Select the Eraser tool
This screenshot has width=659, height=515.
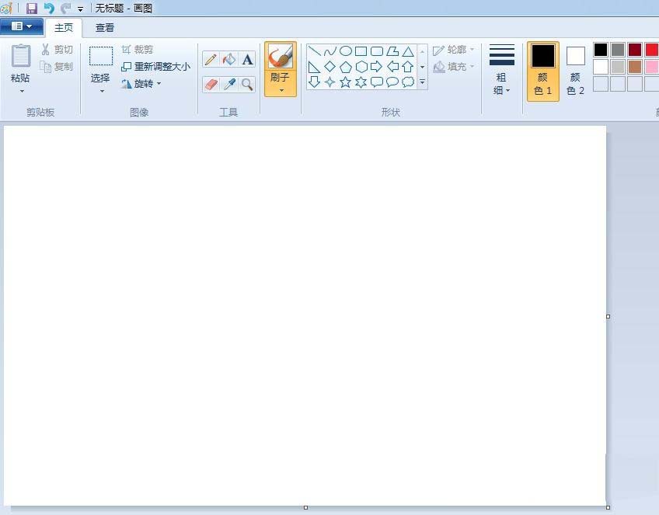click(x=211, y=85)
